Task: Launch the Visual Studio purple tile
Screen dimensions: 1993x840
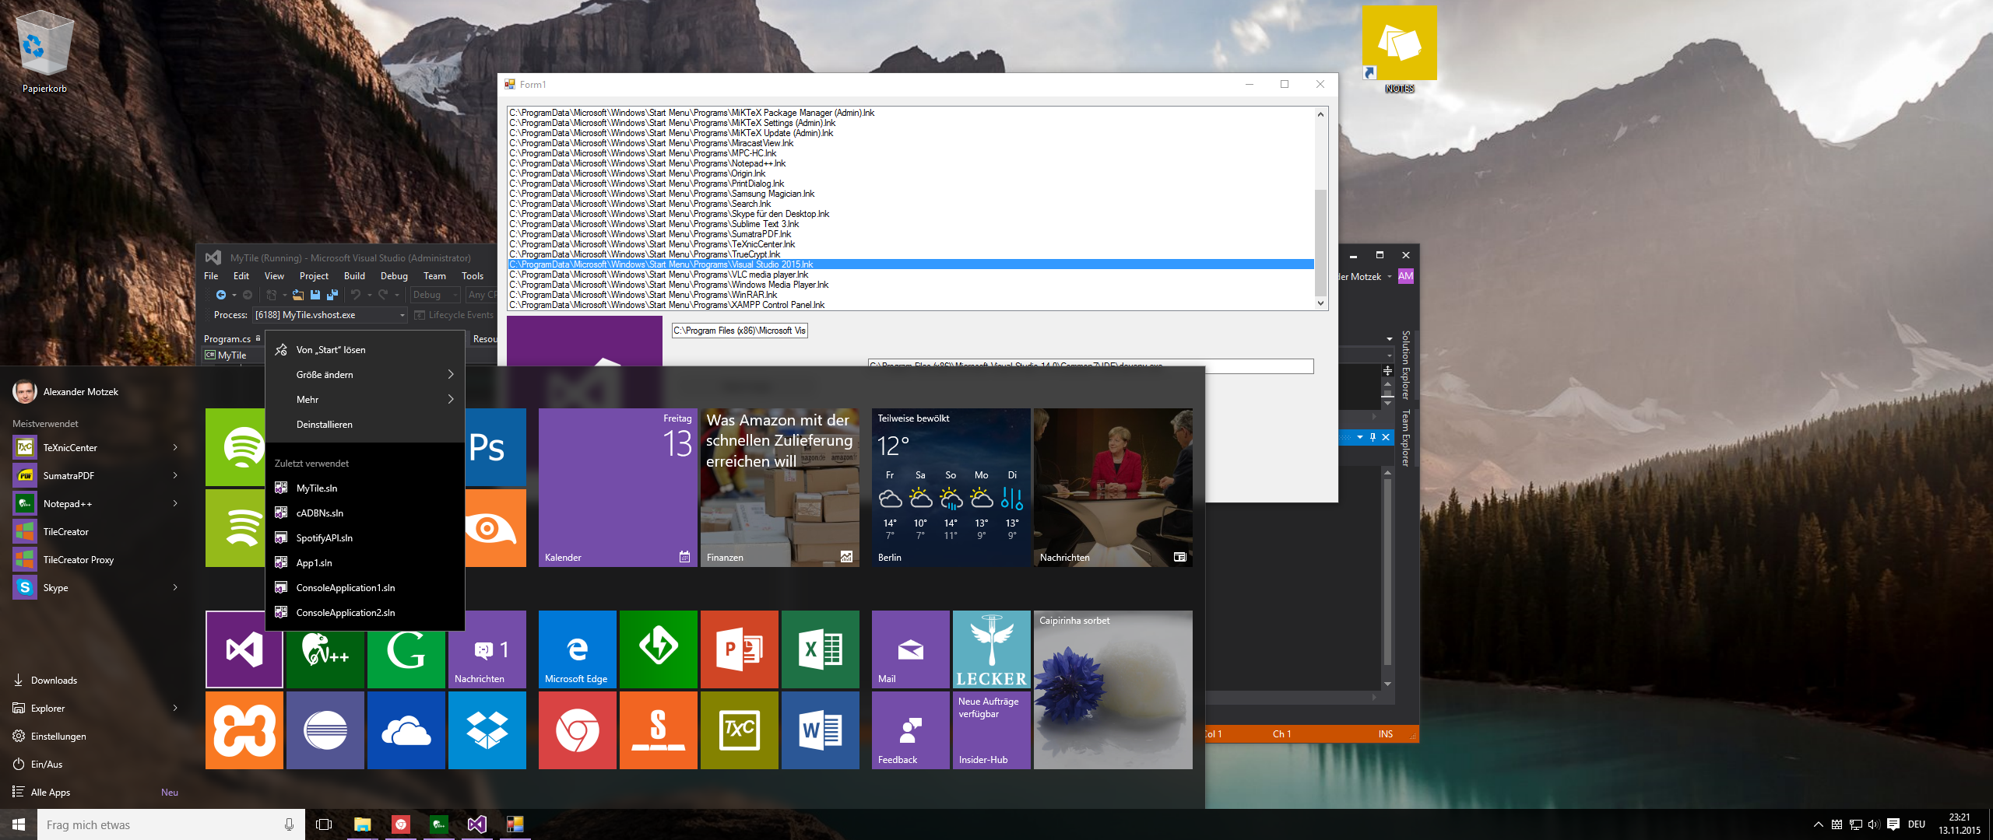Action: tap(244, 649)
